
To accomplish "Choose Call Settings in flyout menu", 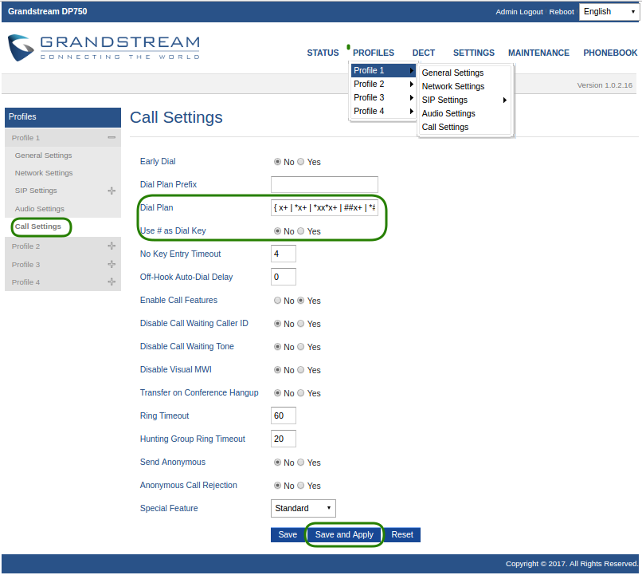I will point(445,127).
